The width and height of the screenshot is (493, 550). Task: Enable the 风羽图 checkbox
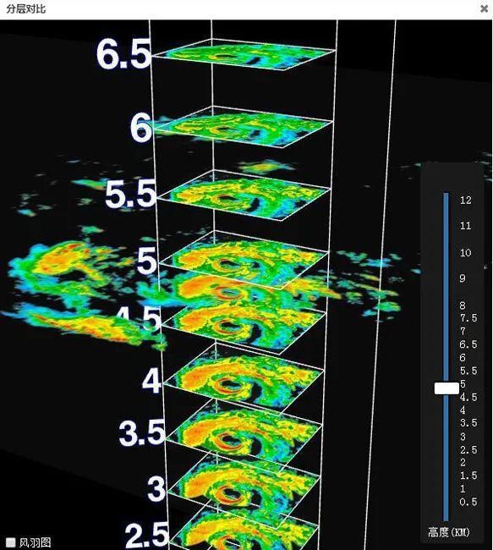tap(10, 542)
